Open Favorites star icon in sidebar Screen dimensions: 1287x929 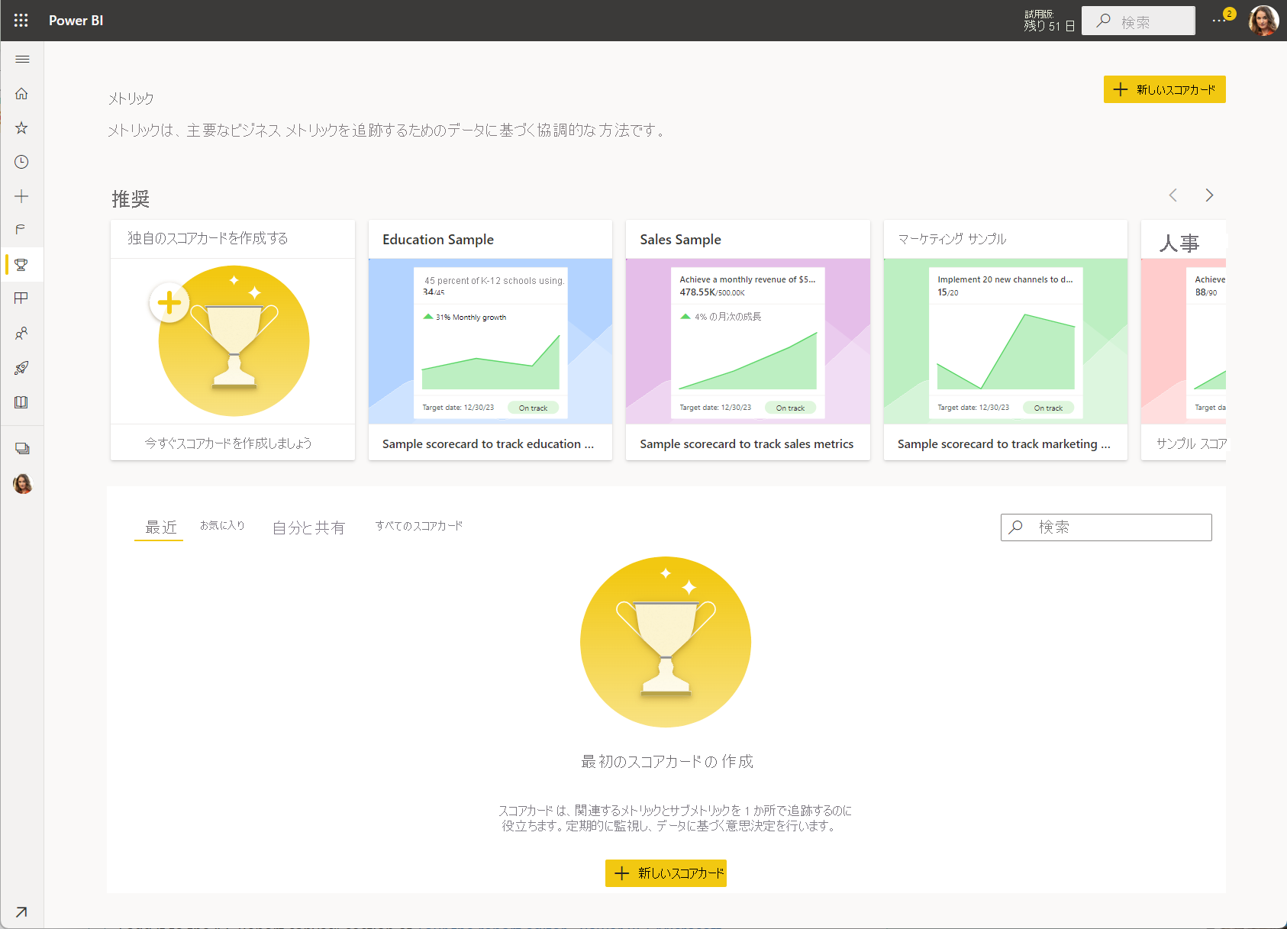[21, 128]
